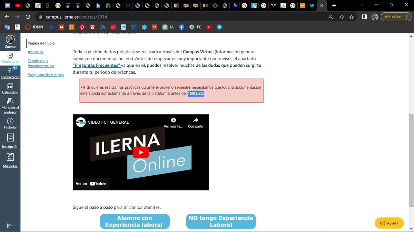Click Alumno con Experiencia laboral button
The image size is (414, 232).
135,222
